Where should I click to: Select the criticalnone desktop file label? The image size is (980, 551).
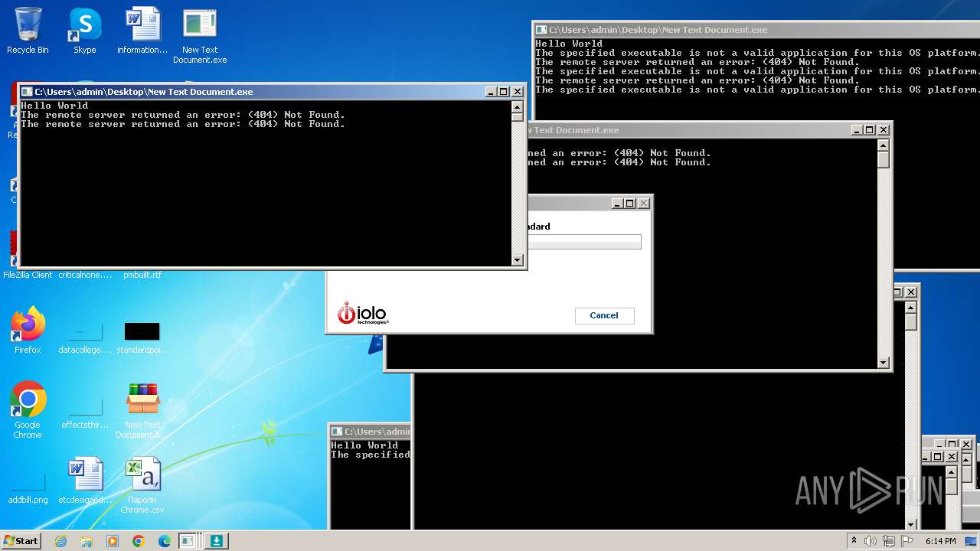pyautogui.click(x=85, y=275)
